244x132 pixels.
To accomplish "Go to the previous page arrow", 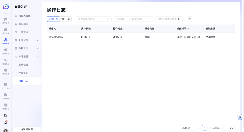I will point(199,128).
